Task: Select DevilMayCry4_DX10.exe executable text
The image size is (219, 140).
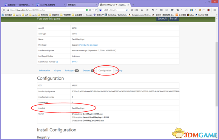Action: coord(93,121)
